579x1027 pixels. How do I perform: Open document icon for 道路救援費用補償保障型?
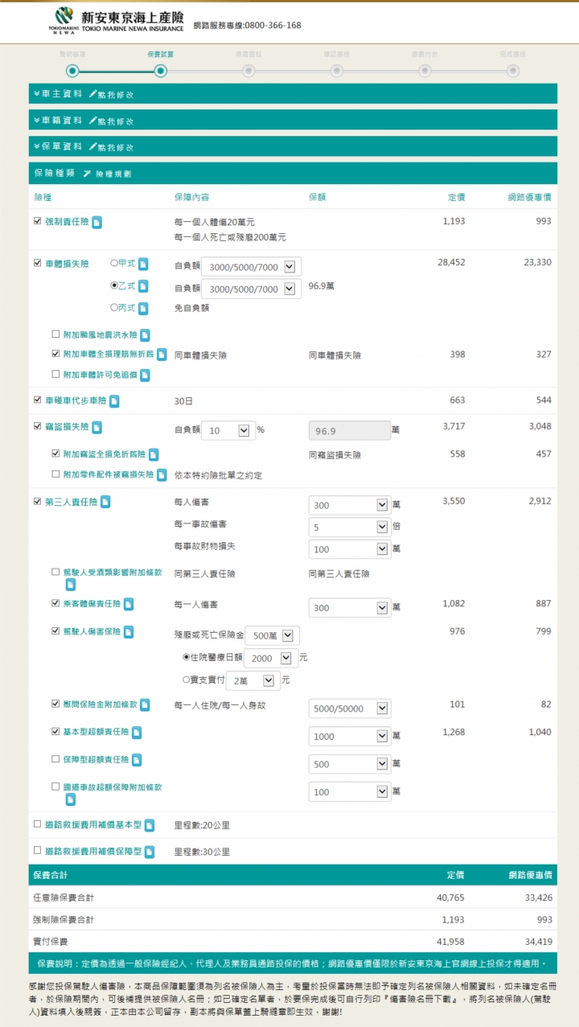150,852
